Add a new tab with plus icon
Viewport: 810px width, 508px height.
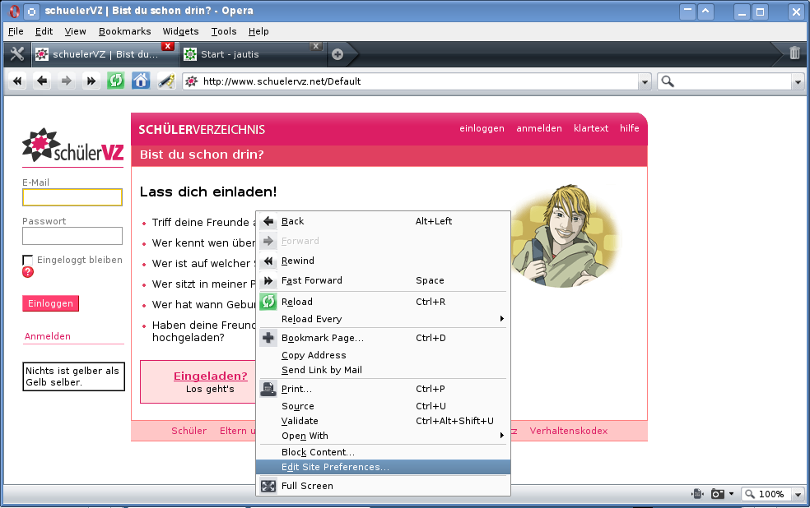tap(337, 54)
